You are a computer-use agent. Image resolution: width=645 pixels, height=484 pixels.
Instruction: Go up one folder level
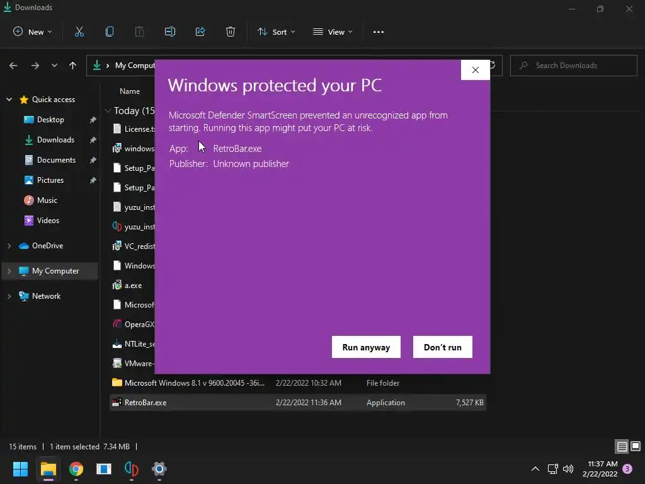pos(73,66)
